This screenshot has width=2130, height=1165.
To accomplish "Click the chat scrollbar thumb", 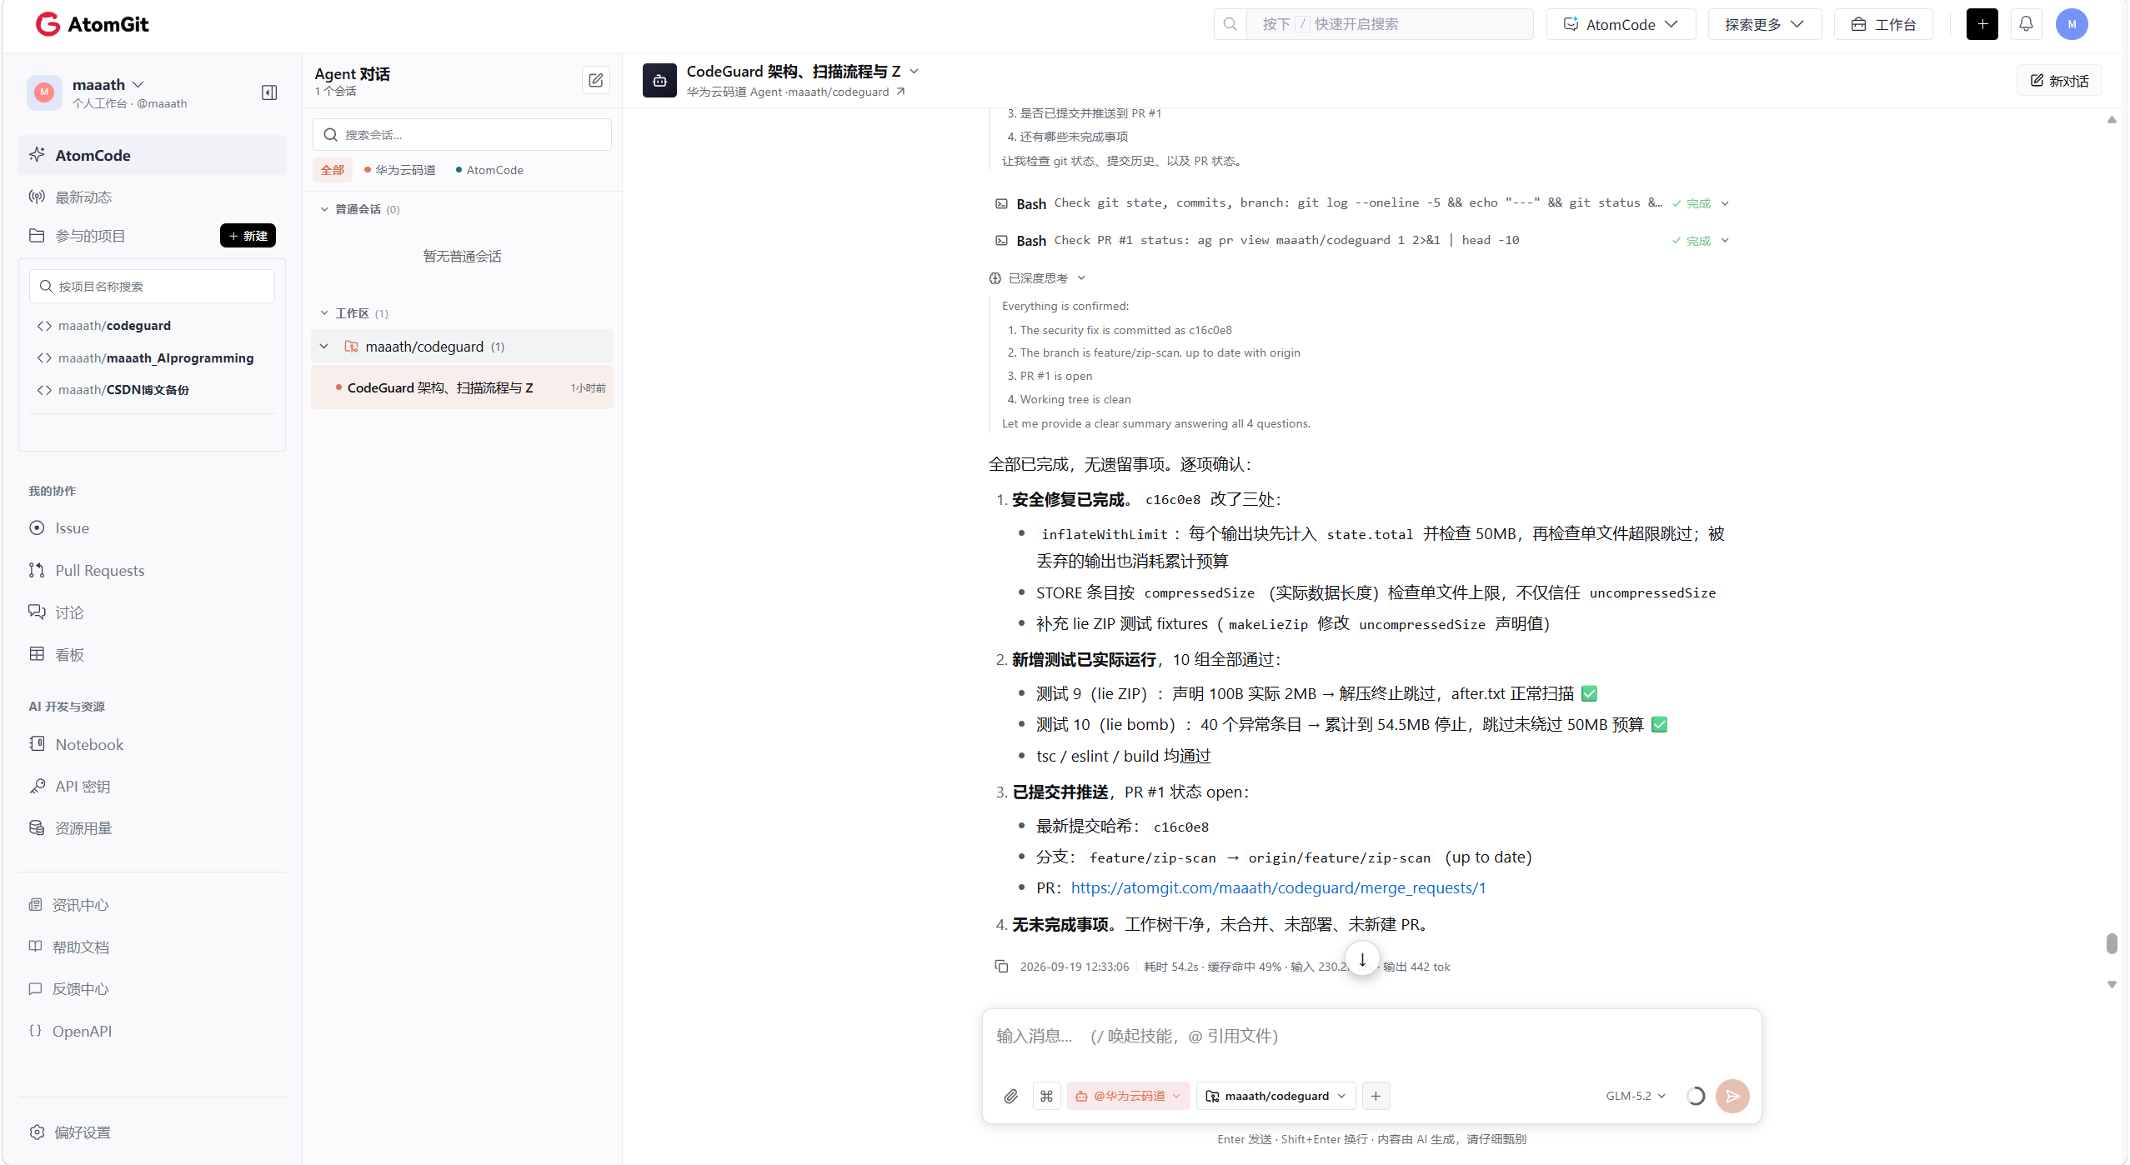I will pos(2112,943).
